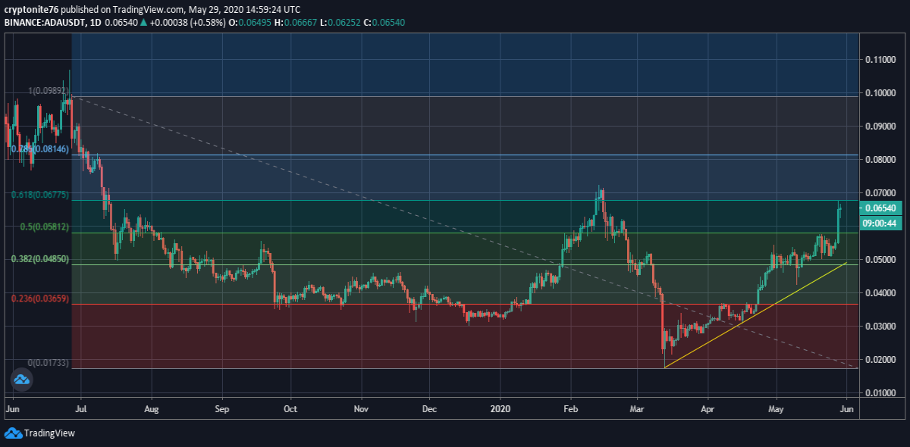Viewport: 910px width, 447px height.
Task: Click the 1 (0.09892) Fibonacci top label
Action: 49,91
